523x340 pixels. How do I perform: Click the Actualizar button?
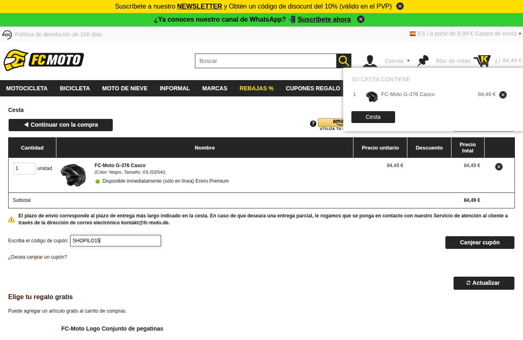484,283
